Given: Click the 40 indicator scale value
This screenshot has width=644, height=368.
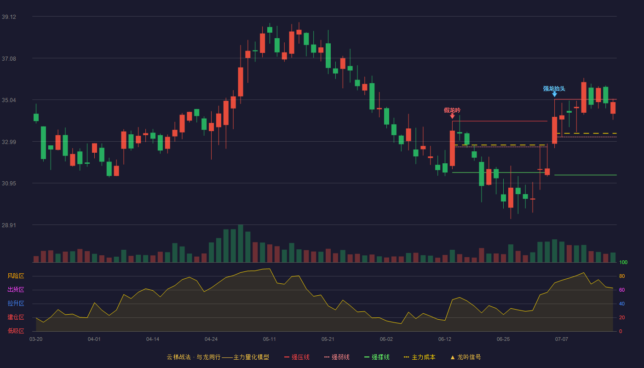Looking at the screenshot, I should pyautogui.click(x=622, y=304).
